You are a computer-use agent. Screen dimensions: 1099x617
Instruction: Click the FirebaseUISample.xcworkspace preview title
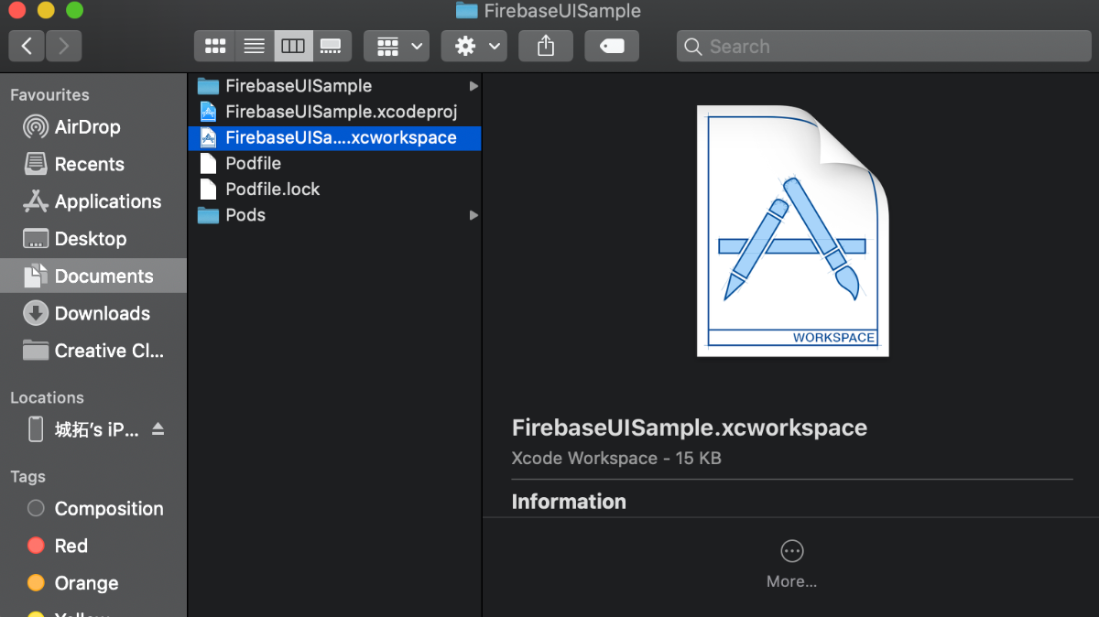click(x=689, y=428)
